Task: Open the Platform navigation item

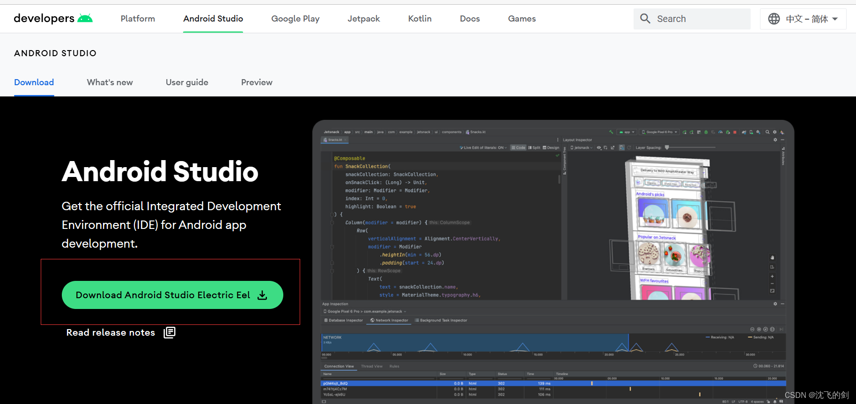Action: pos(138,19)
